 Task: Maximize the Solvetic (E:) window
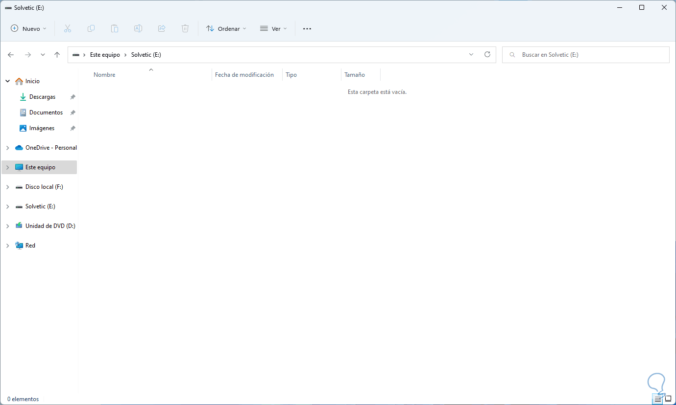click(x=642, y=7)
